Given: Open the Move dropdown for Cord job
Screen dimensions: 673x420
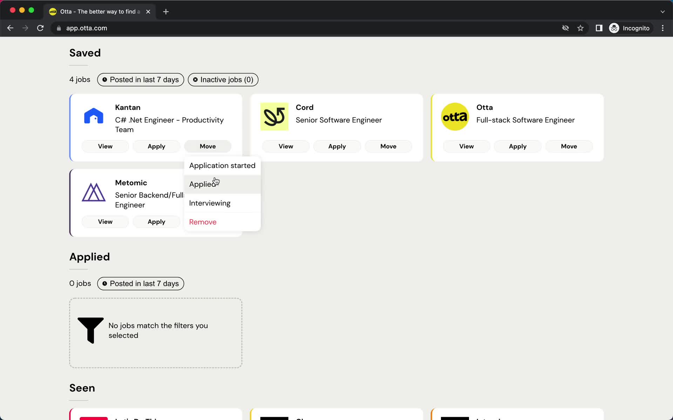Looking at the screenshot, I should click(x=388, y=146).
